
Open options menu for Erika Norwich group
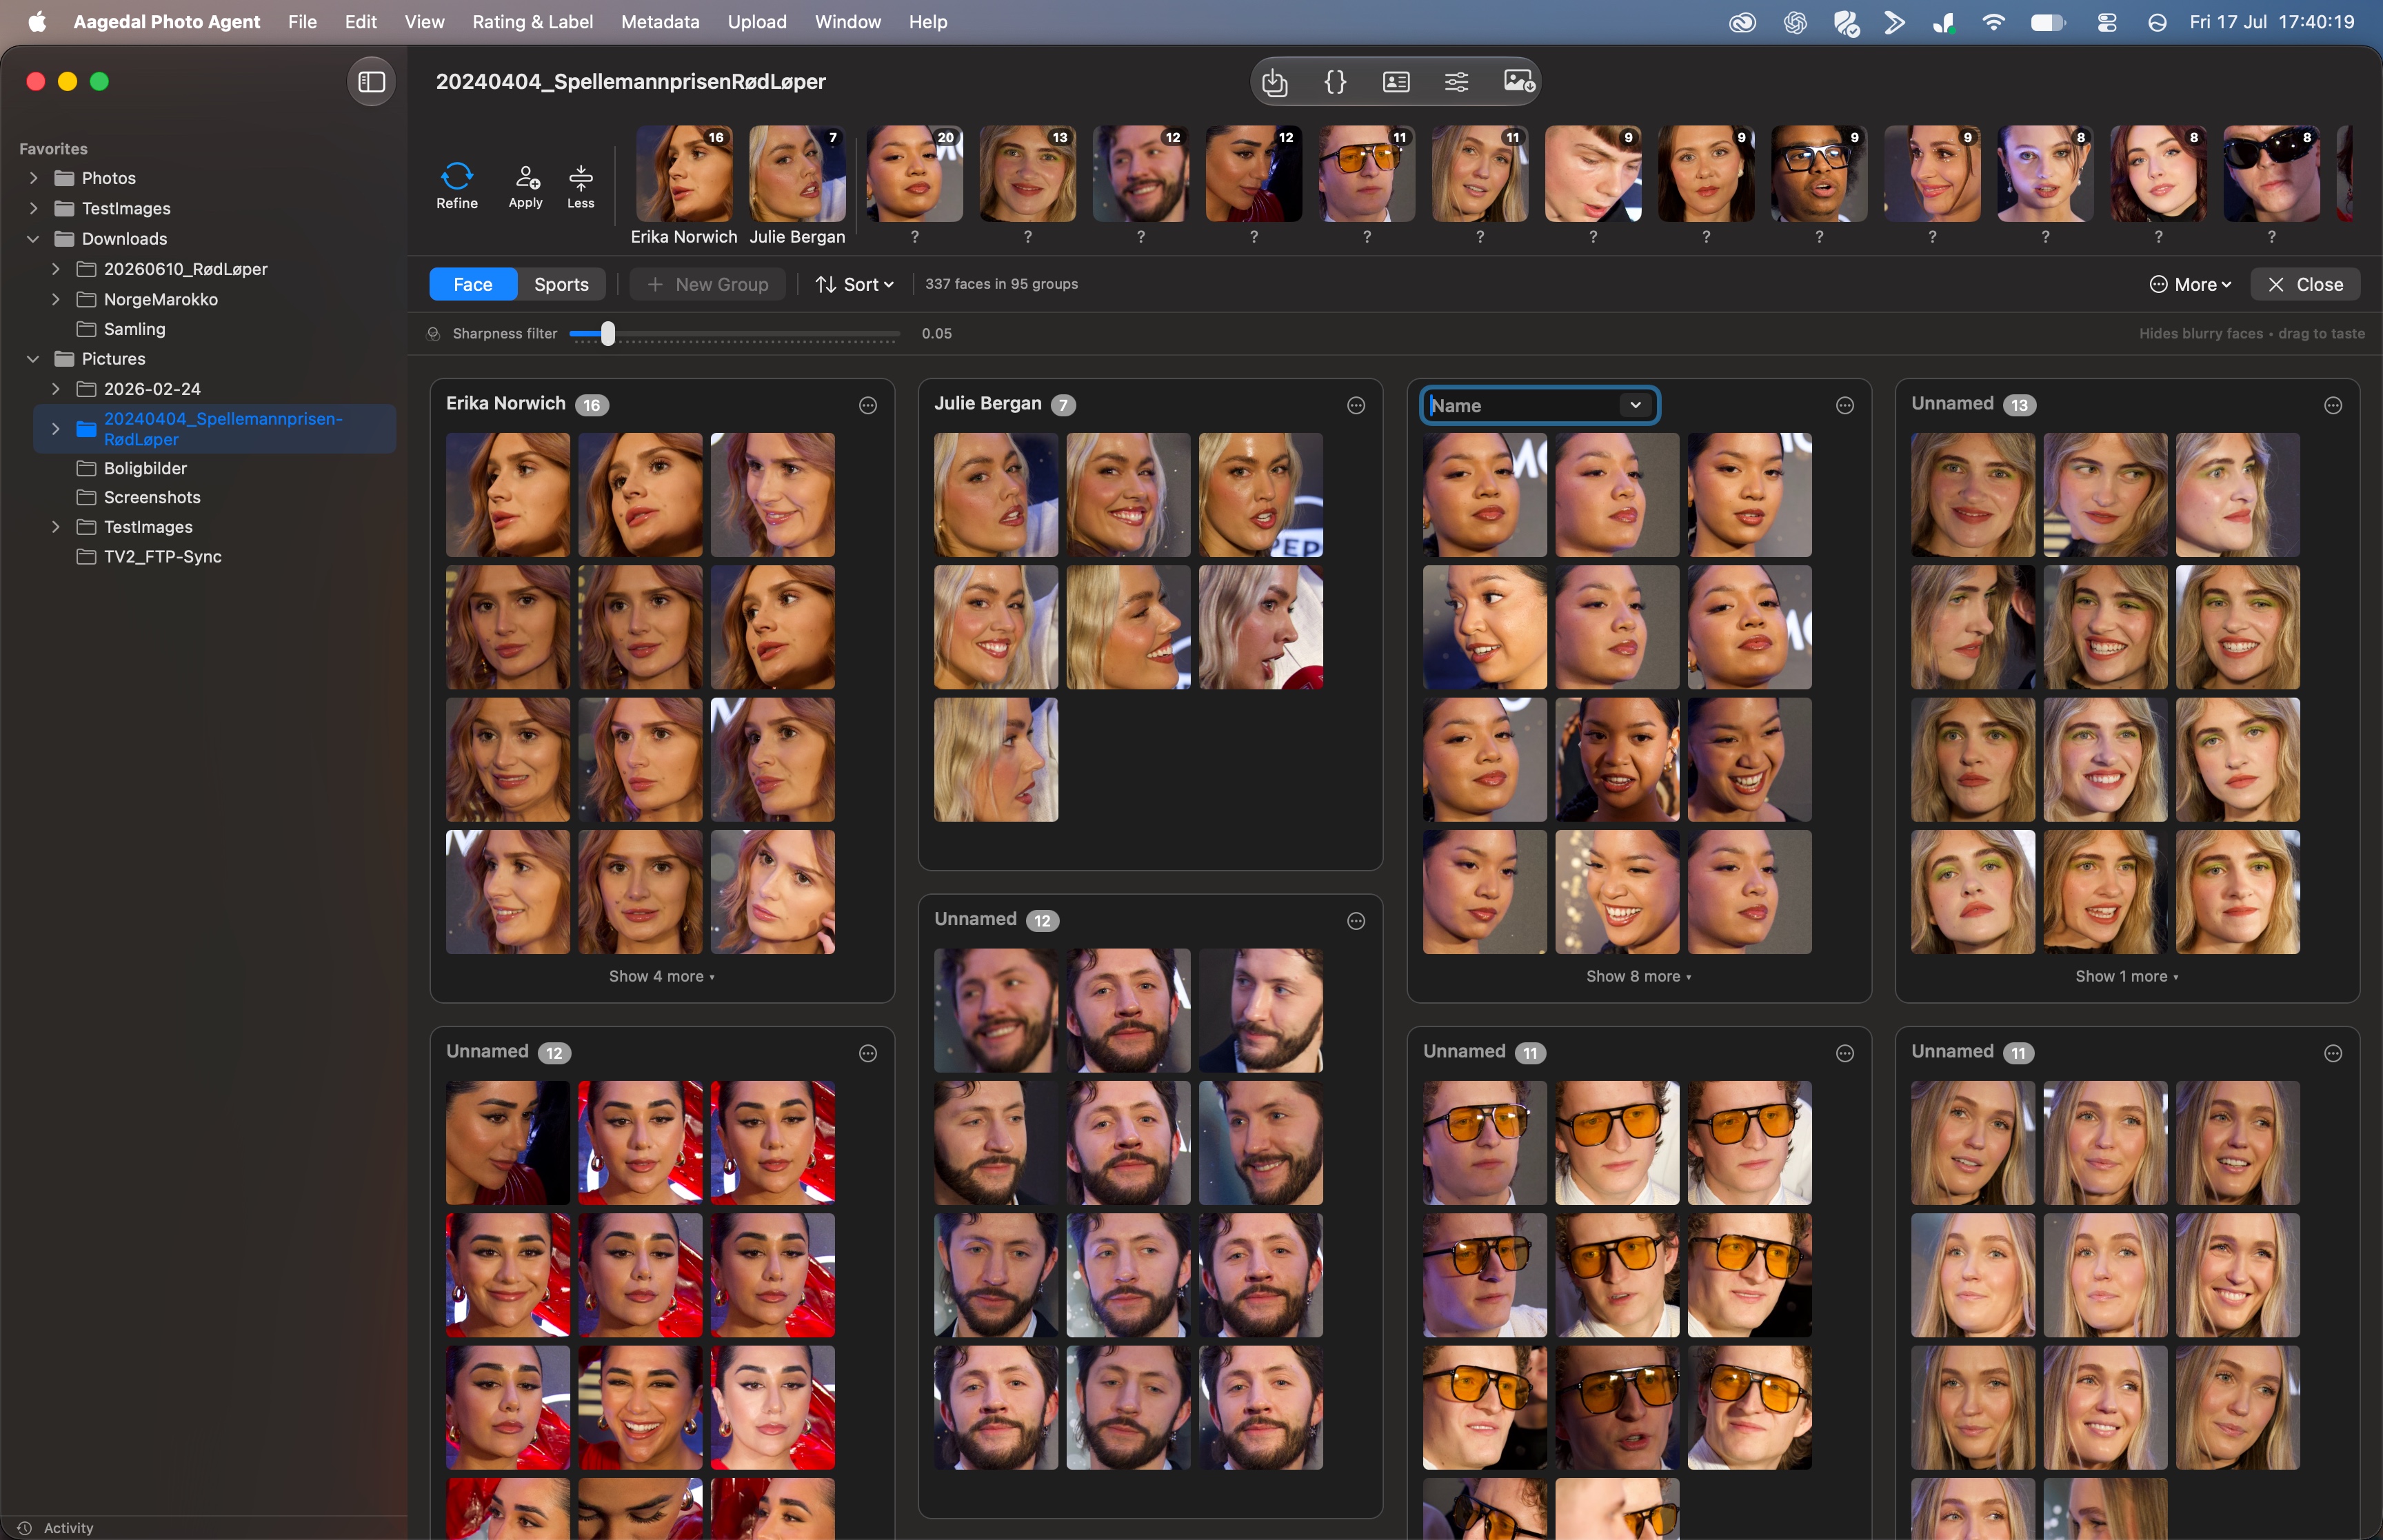pos(867,405)
